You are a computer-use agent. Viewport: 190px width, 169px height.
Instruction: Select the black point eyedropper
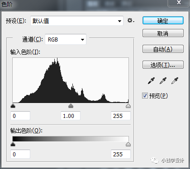coord(151,81)
